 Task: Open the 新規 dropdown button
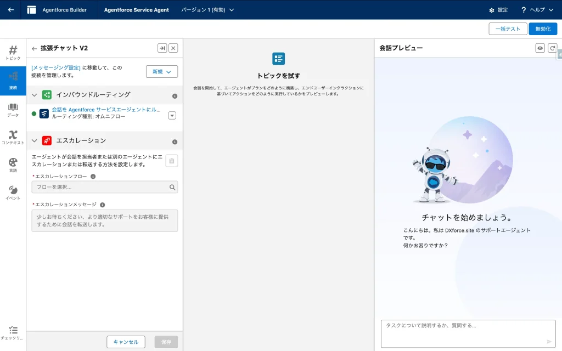[162, 72]
